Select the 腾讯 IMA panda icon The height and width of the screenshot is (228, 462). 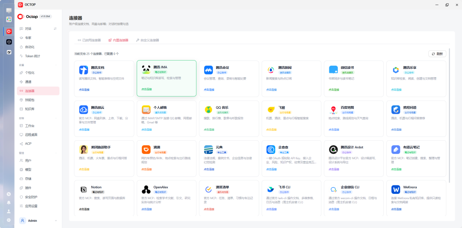pos(146,69)
